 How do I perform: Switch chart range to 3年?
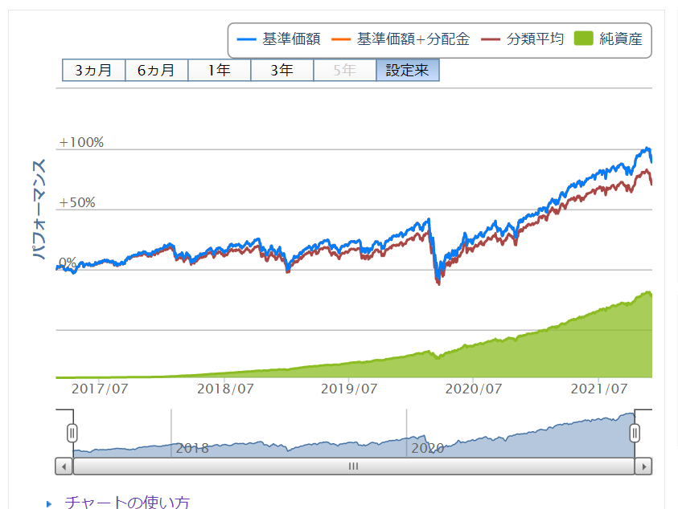click(x=281, y=71)
